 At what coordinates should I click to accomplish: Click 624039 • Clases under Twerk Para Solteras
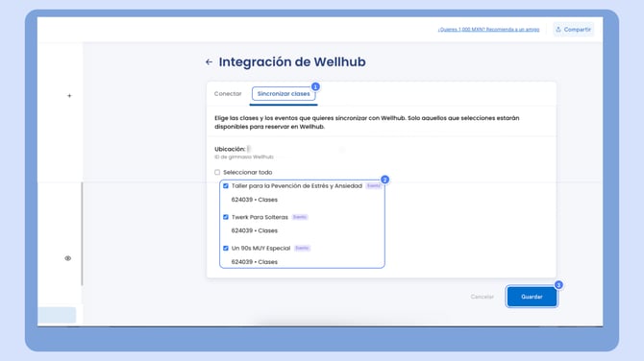click(x=254, y=230)
